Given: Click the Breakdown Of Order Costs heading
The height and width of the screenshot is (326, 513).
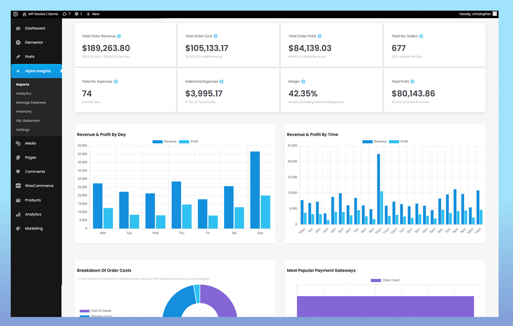Looking at the screenshot, I should (x=104, y=271).
